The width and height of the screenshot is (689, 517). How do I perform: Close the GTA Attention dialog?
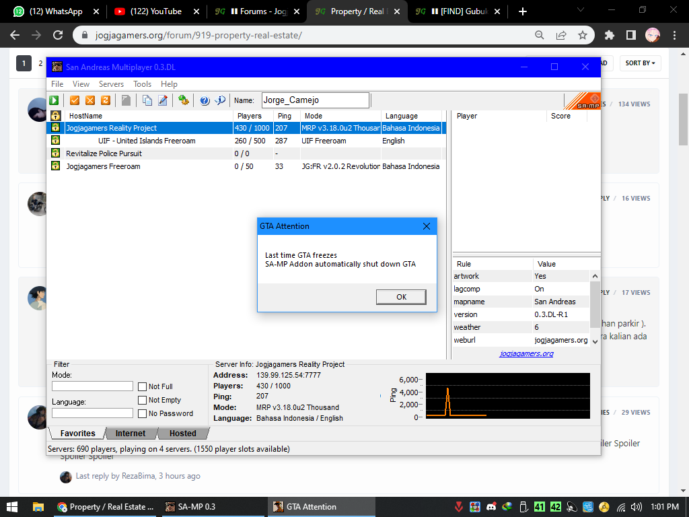[426, 226]
